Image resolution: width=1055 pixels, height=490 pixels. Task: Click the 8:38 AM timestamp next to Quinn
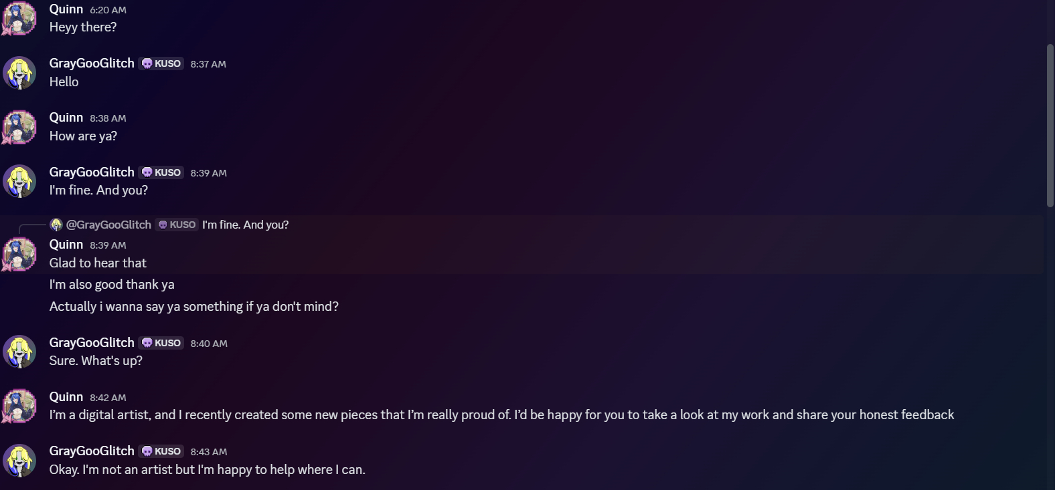(x=108, y=118)
